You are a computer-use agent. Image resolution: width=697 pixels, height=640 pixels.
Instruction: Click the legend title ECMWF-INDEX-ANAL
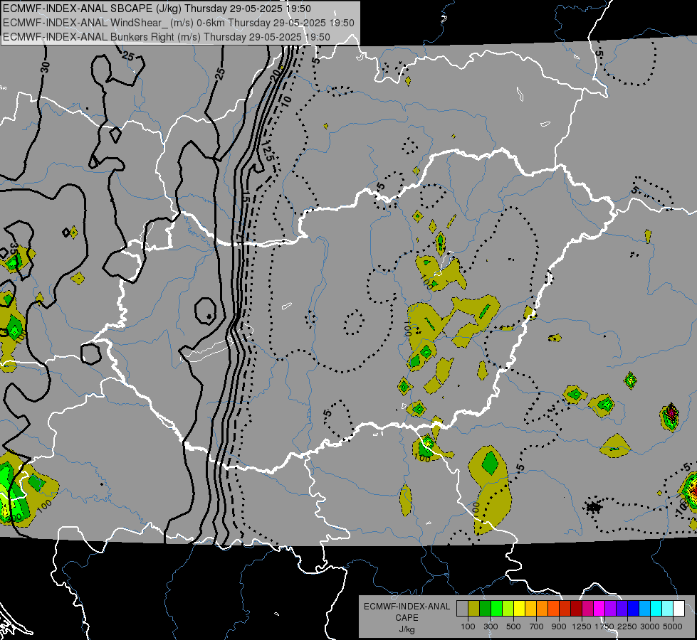[x=407, y=607]
